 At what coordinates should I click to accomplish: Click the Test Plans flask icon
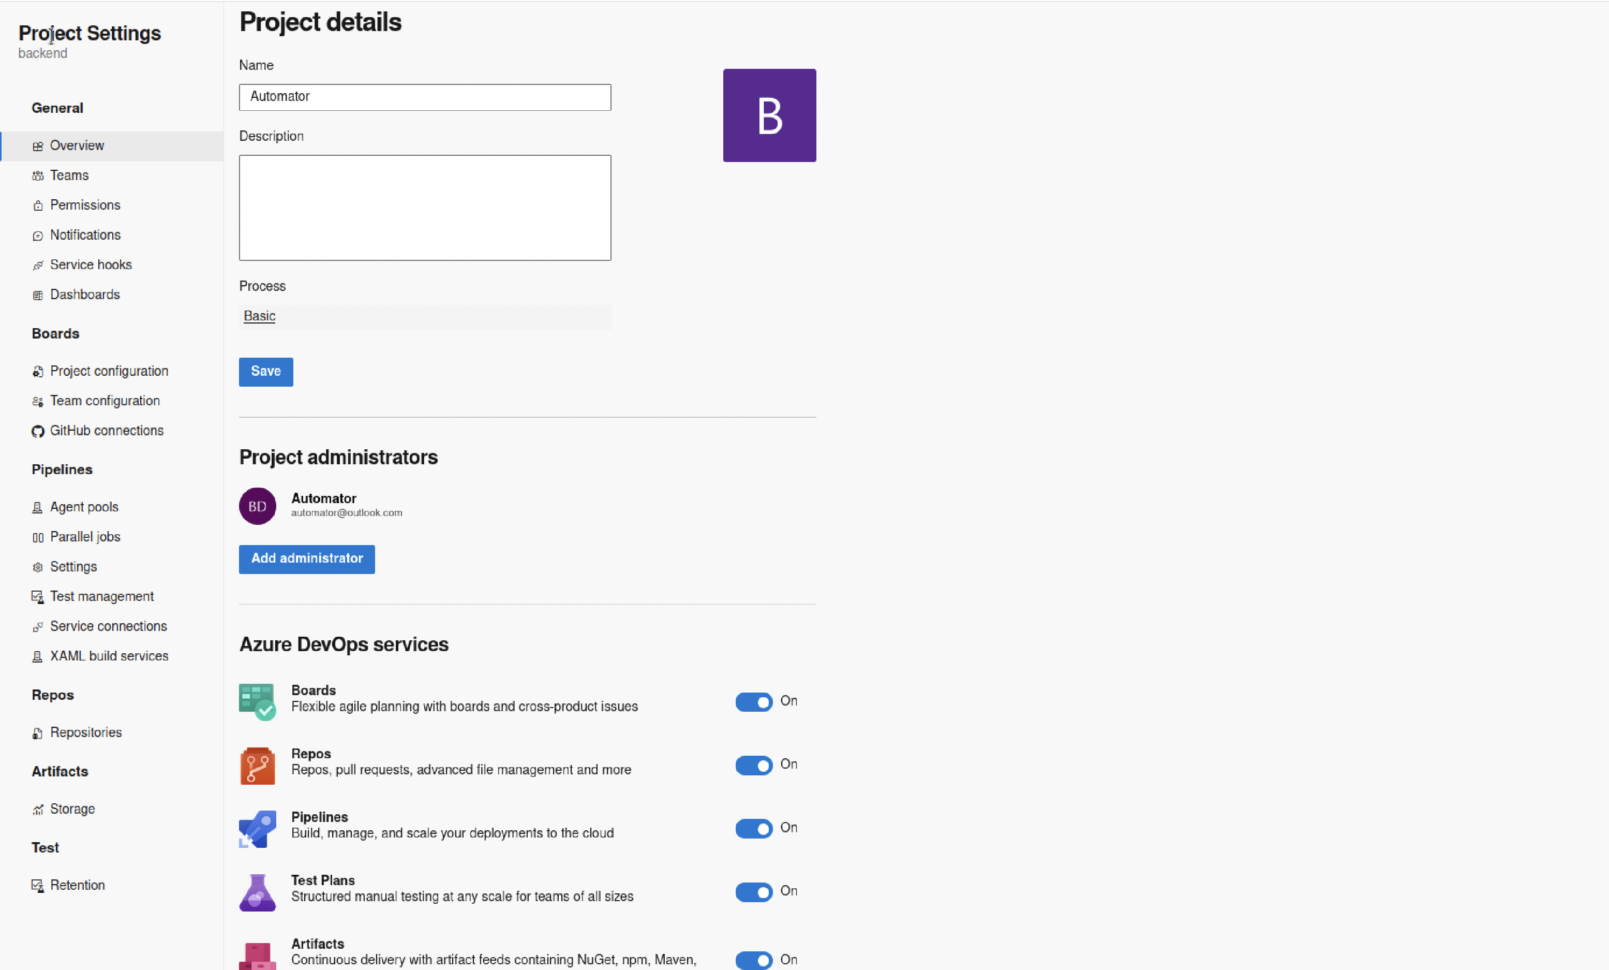257,892
